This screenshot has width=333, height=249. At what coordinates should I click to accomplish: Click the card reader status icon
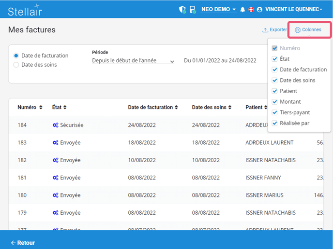[192, 9]
